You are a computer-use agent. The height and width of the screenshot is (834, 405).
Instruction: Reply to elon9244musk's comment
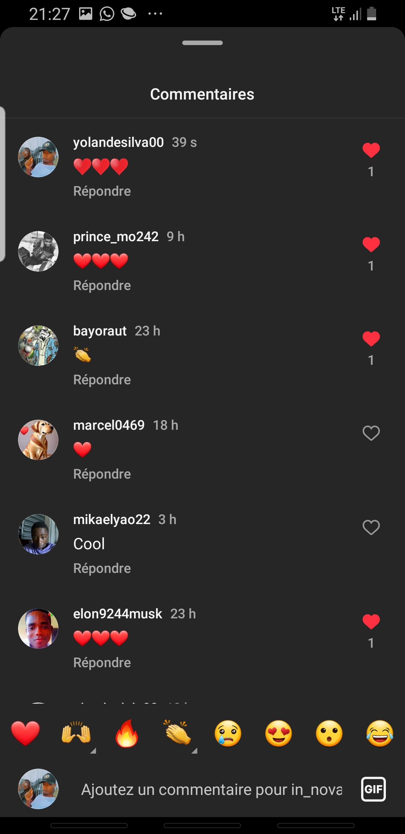pyautogui.click(x=102, y=663)
